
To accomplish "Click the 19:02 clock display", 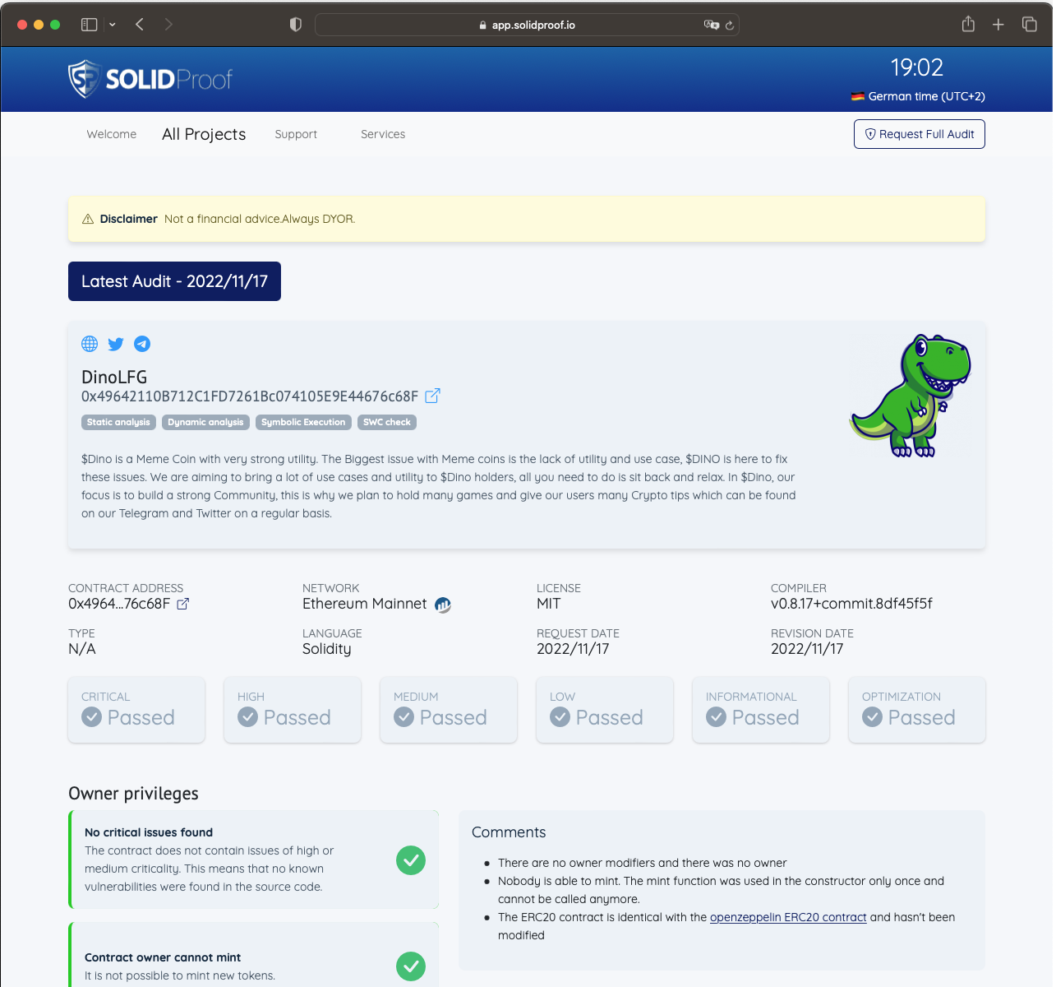I will tap(917, 67).
